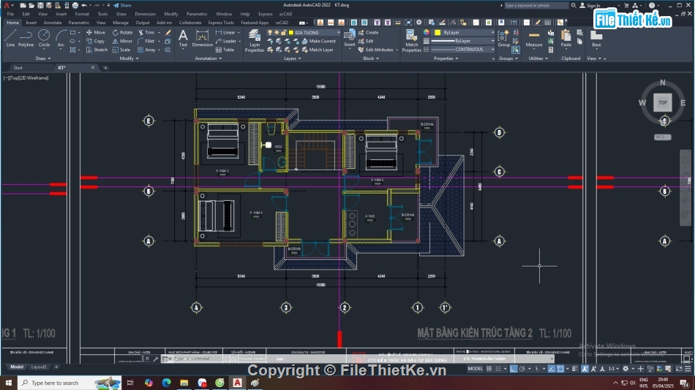Viewport: 695px width, 390px height.
Task: Activate the Stretch command
Action: click(x=97, y=50)
